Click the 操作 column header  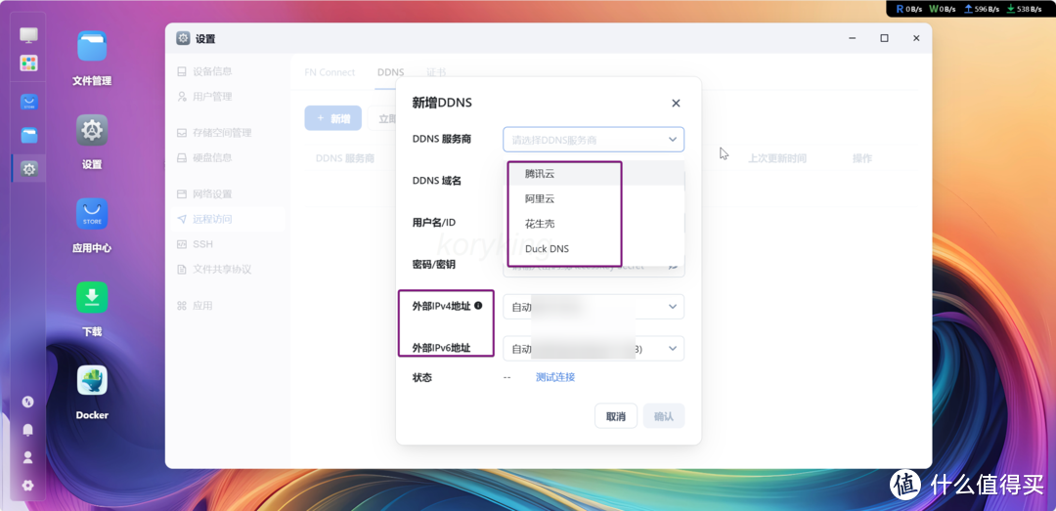862,158
